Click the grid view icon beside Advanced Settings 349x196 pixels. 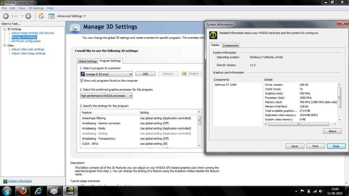(x=51, y=16)
